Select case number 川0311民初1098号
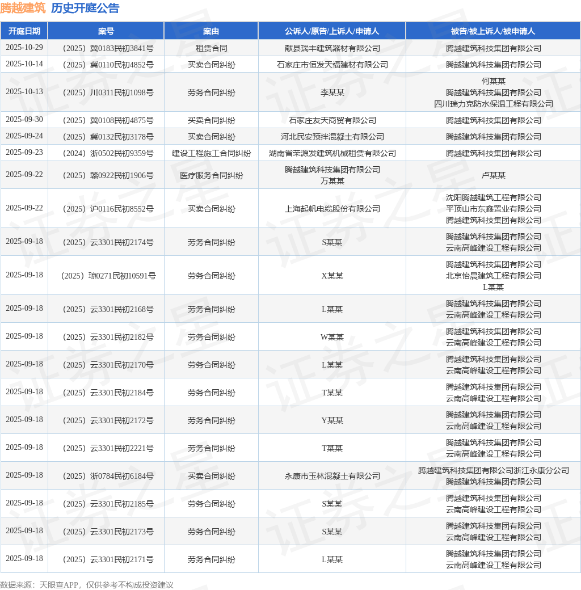The image size is (581, 590). [x=108, y=92]
